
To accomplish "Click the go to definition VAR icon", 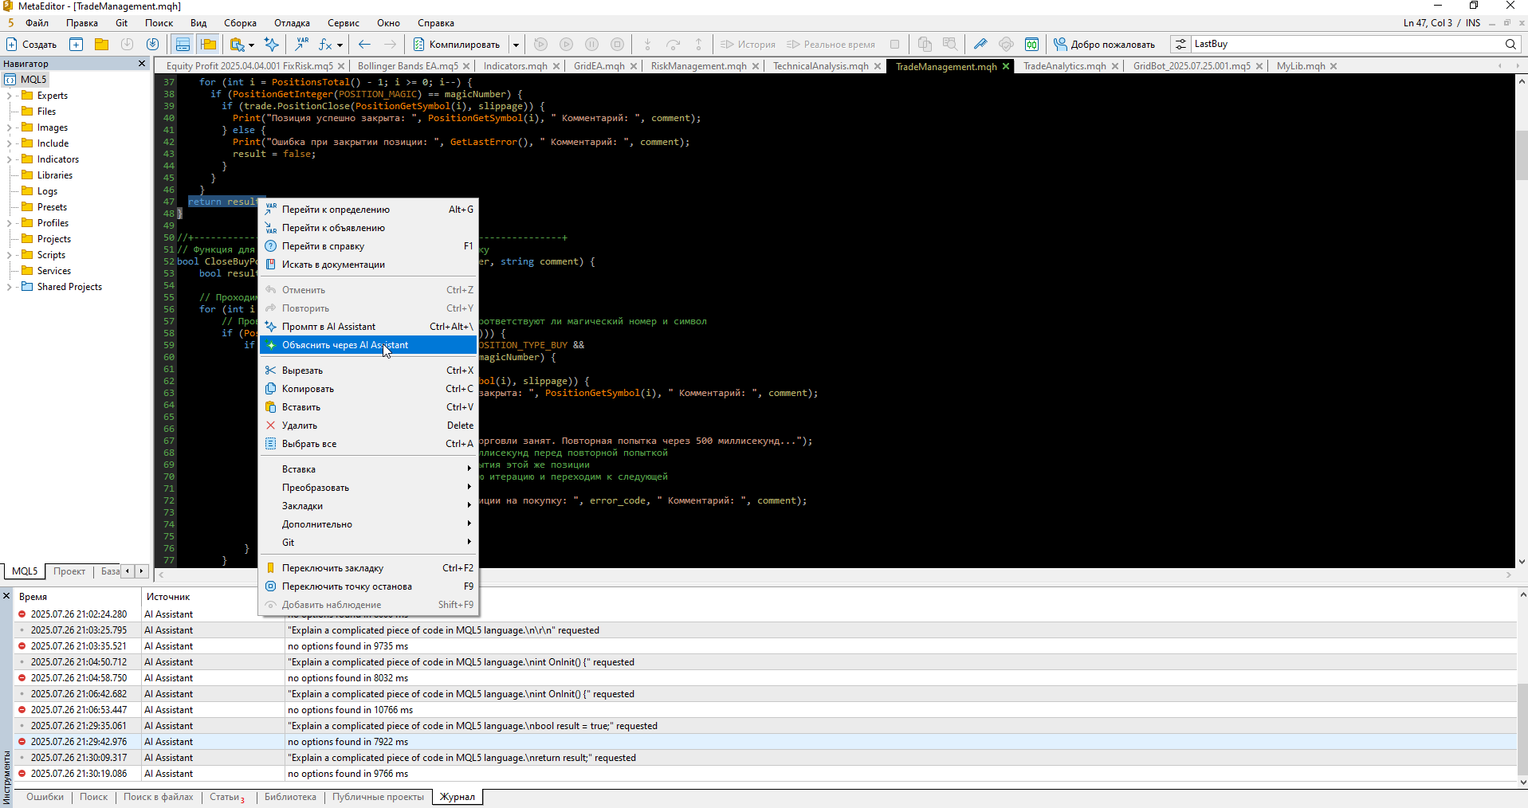I will pyautogui.click(x=302, y=45).
